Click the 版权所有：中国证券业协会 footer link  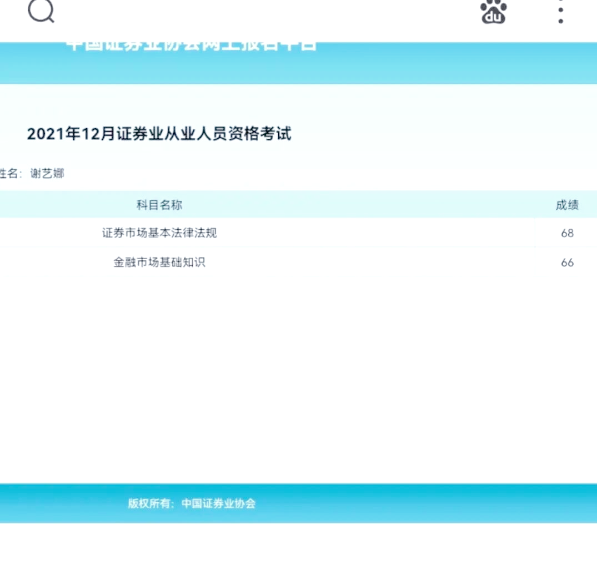tap(192, 503)
